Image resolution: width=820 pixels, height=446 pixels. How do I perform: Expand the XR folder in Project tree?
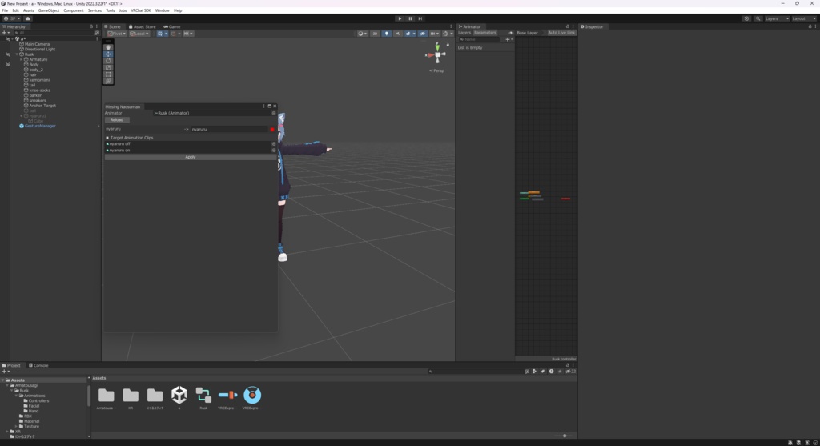(7, 432)
